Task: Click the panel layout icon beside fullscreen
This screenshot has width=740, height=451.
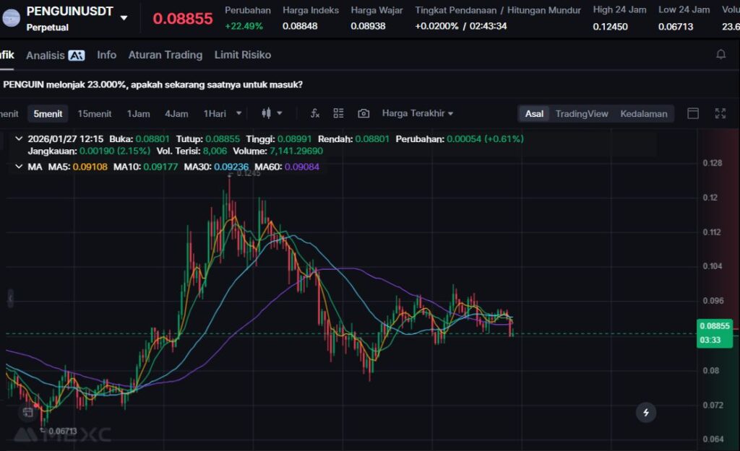Action: pos(693,113)
